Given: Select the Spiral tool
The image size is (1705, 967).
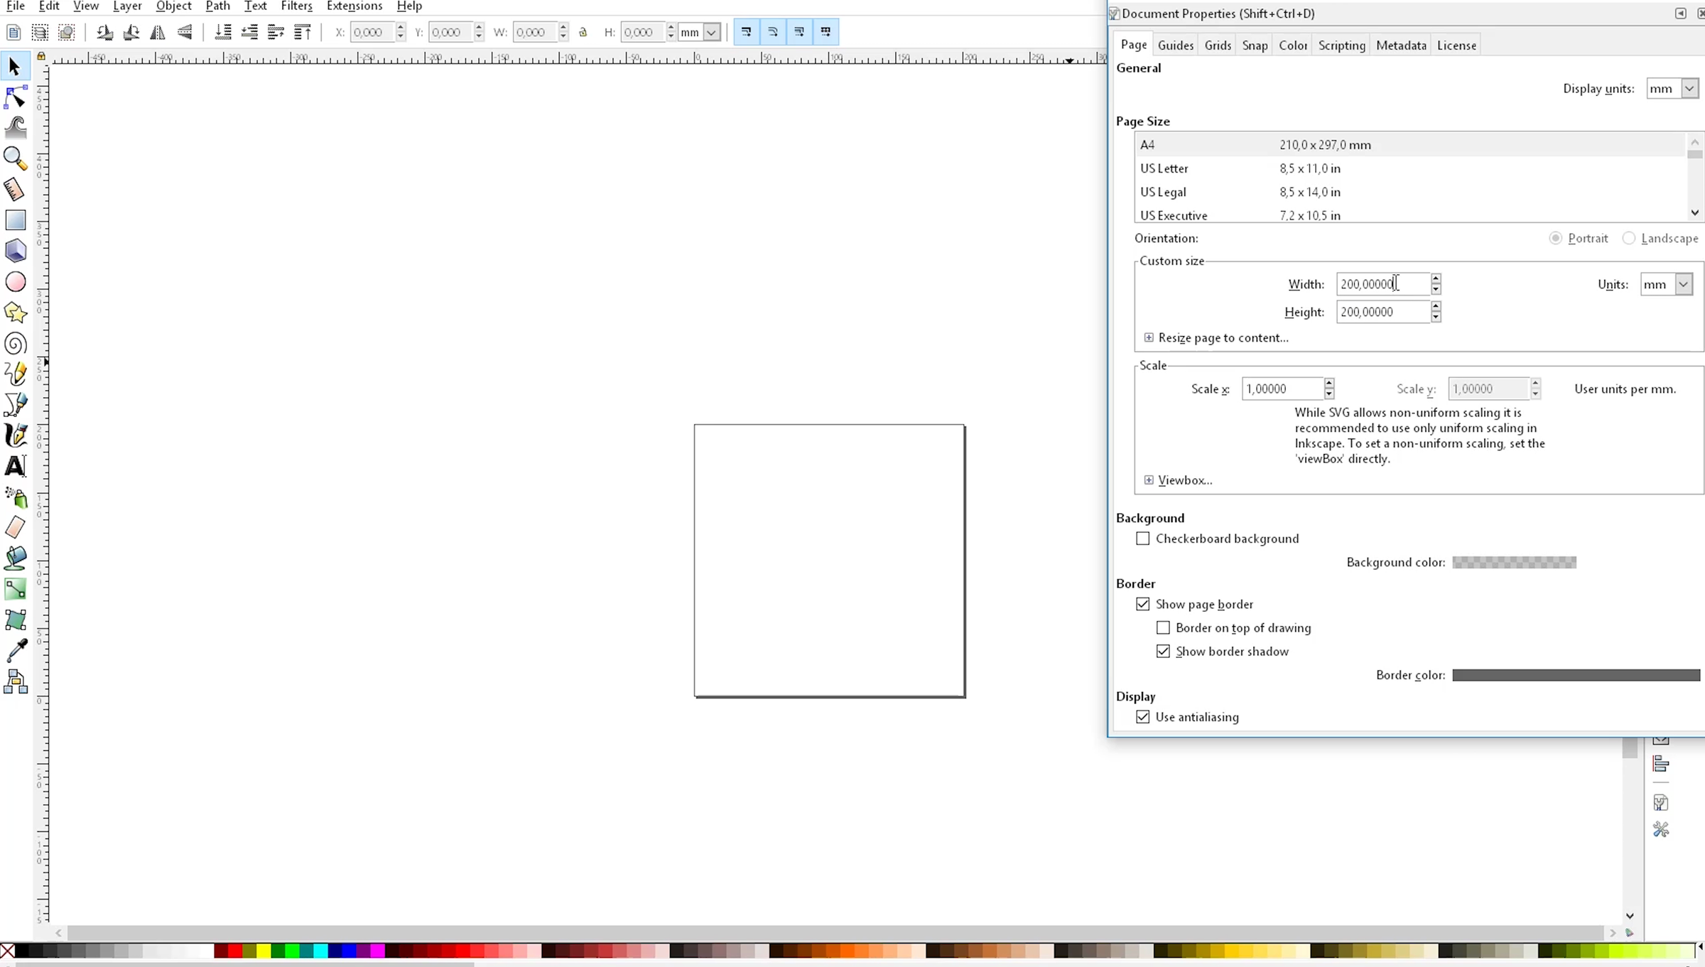Looking at the screenshot, I should point(16,344).
